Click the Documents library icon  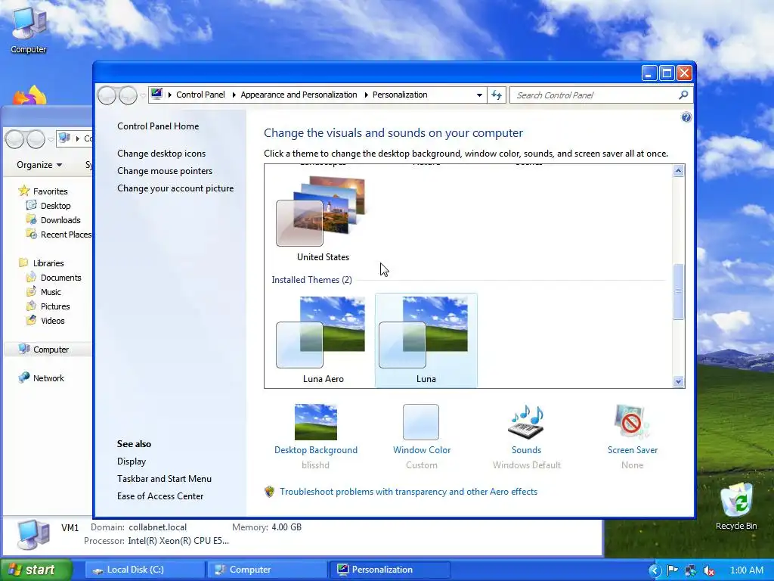pyautogui.click(x=31, y=277)
